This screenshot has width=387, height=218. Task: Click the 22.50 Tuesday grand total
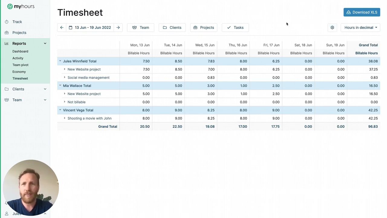click(x=168, y=127)
